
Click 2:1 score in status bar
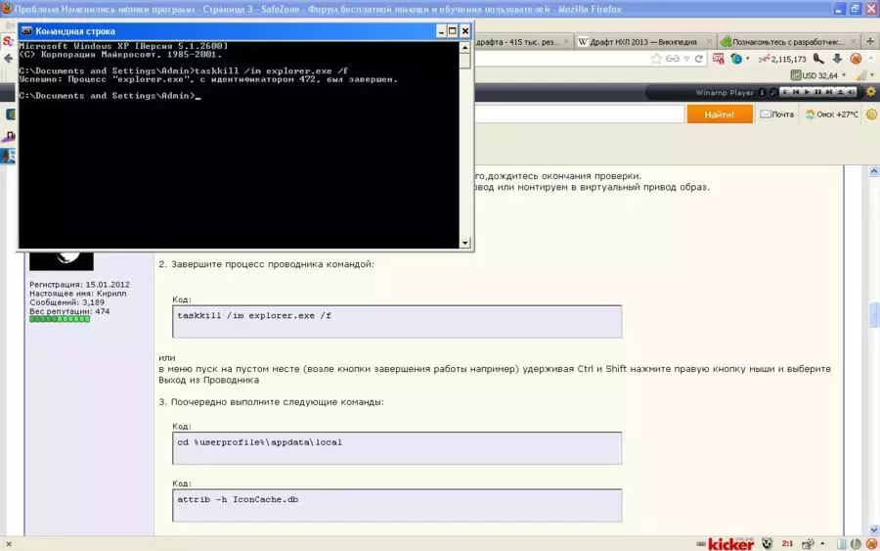pos(787,543)
